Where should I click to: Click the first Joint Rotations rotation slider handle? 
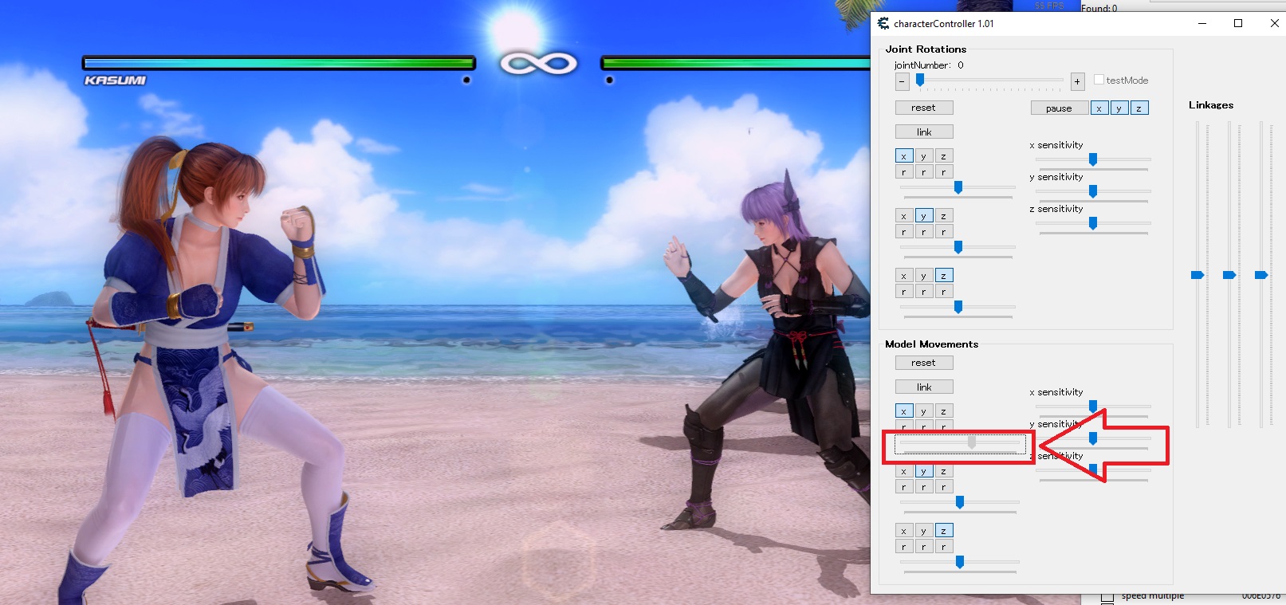click(958, 187)
